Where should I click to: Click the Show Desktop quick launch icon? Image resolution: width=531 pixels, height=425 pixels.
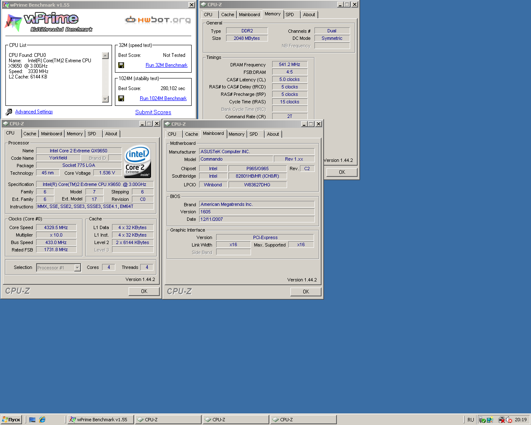[32, 420]
